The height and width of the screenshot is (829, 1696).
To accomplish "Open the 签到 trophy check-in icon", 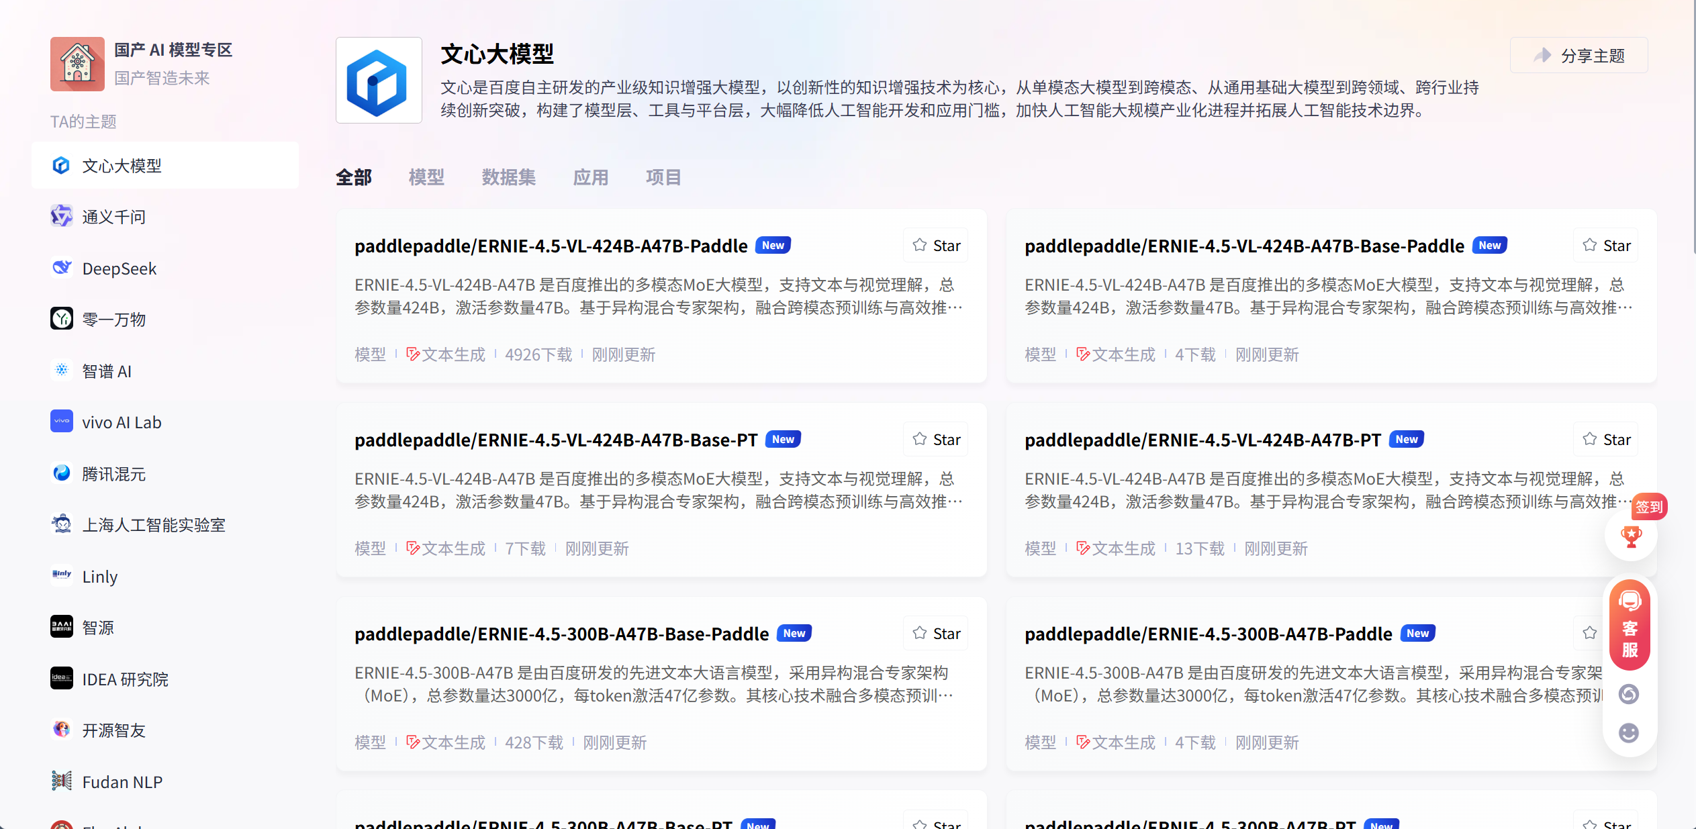I will [x=1631, y=536].
